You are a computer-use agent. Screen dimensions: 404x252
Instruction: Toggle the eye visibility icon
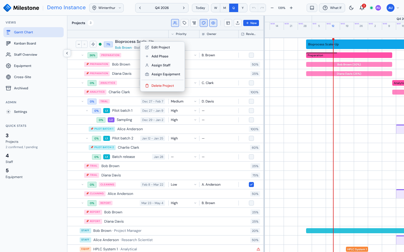[x=213, y=23]
